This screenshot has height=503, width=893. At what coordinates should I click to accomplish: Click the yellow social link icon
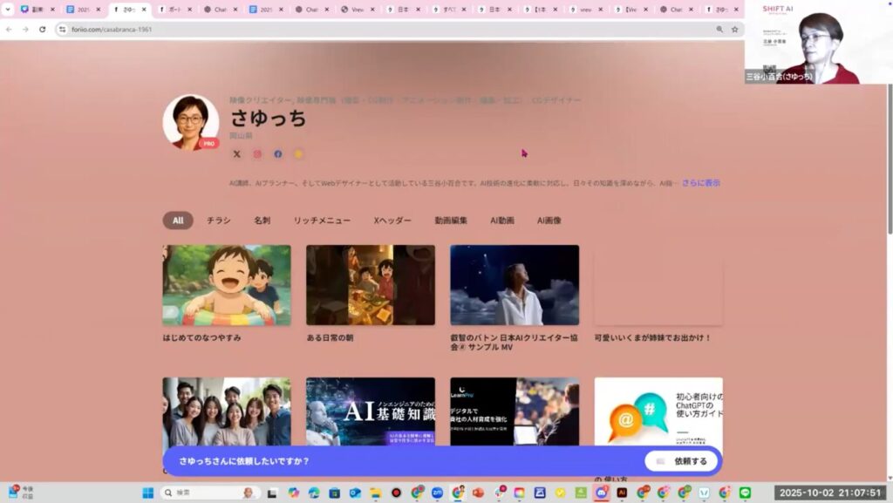[298, 154]
